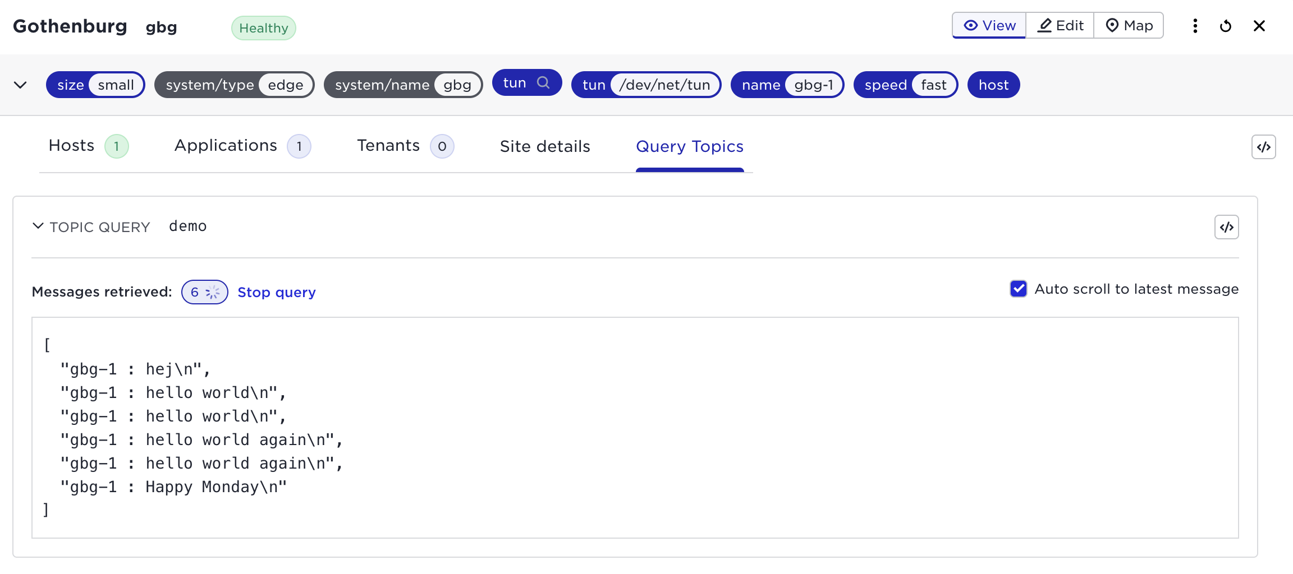The height and width of the screenshot is (574, 1293).
Task: Click the host label chip
Action: pos(993,85)
